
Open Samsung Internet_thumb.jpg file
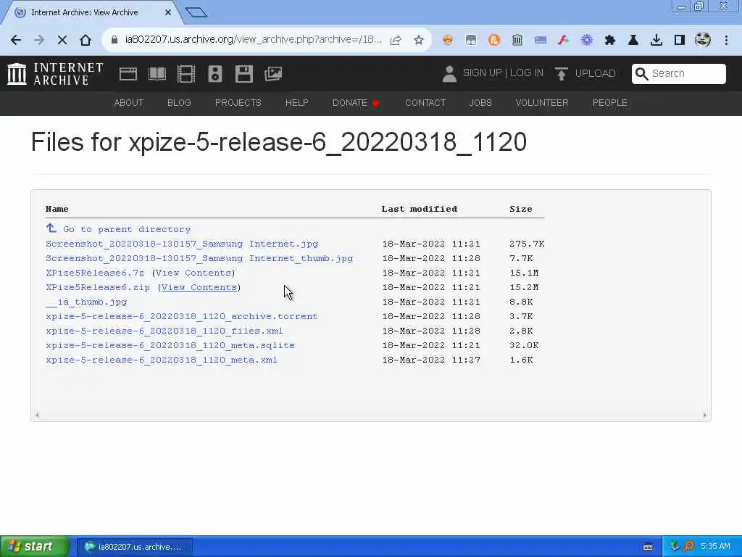coord(199,259)
